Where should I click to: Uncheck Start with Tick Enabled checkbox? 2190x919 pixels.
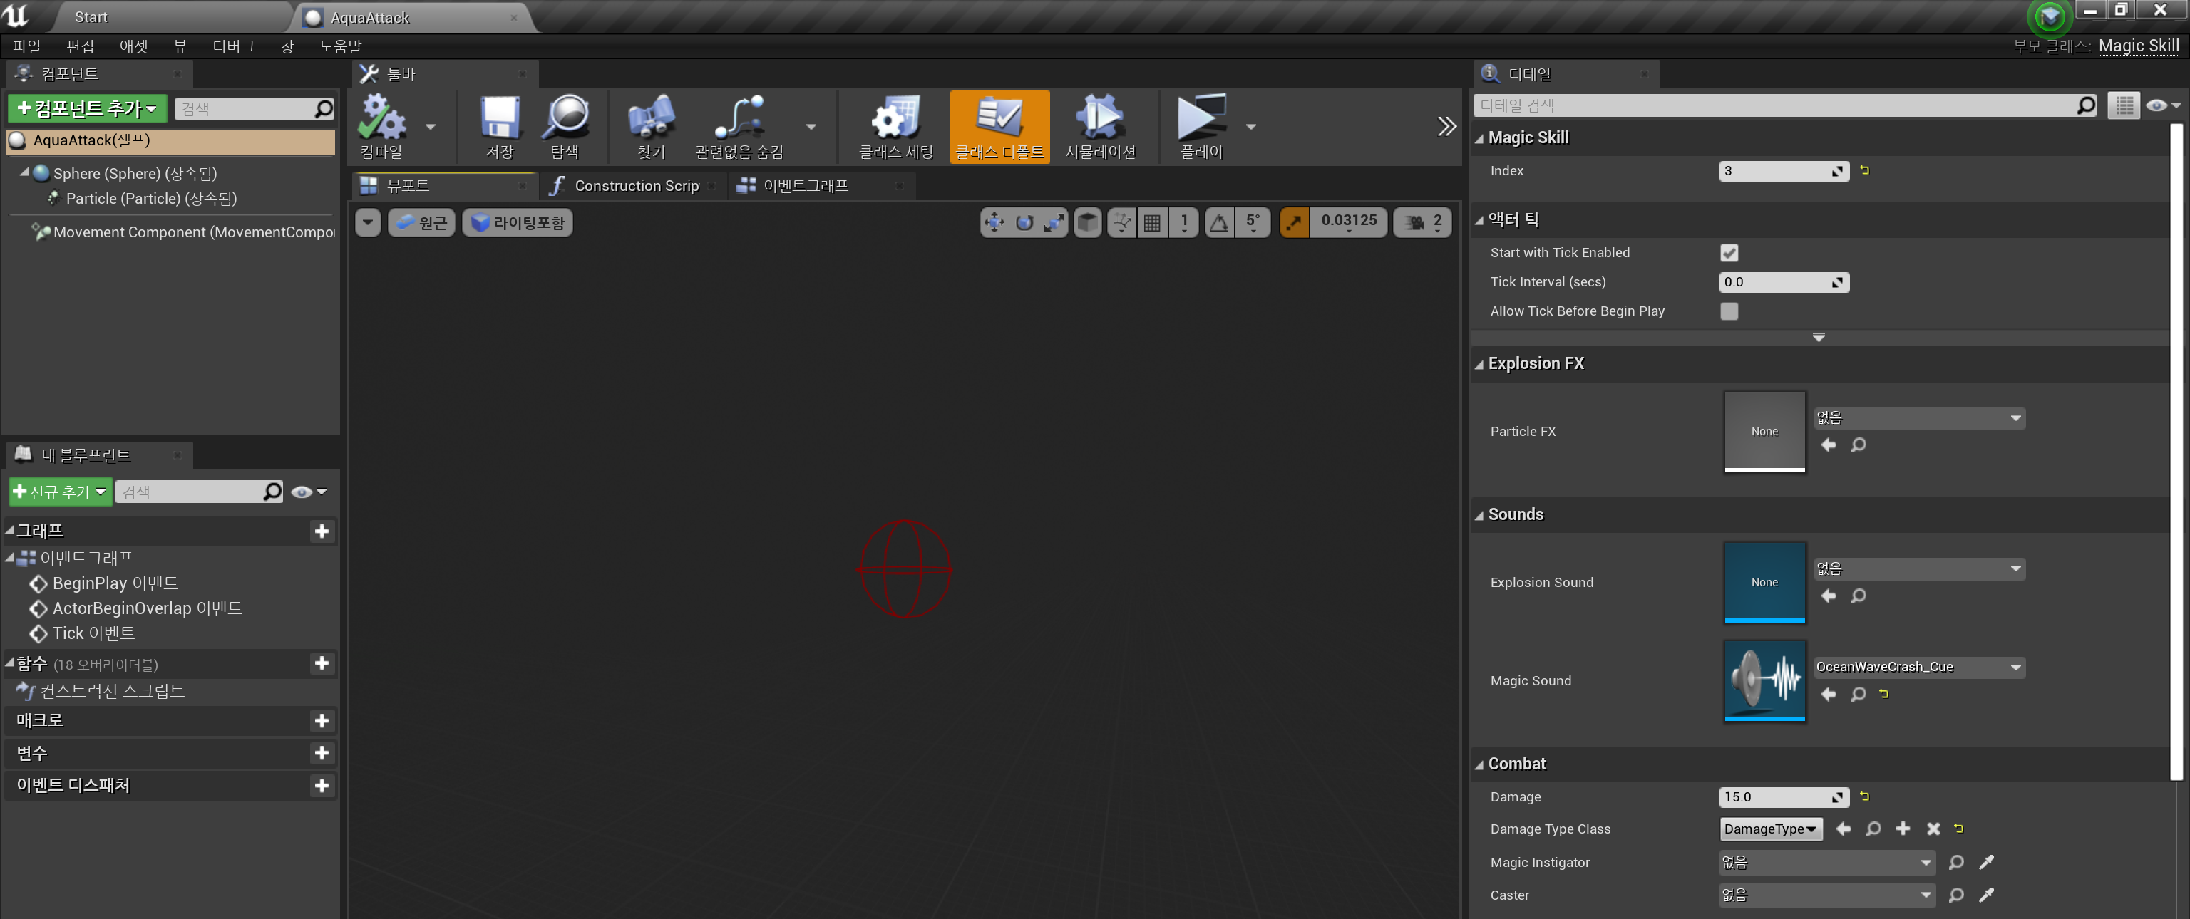tap(1728, 253)
